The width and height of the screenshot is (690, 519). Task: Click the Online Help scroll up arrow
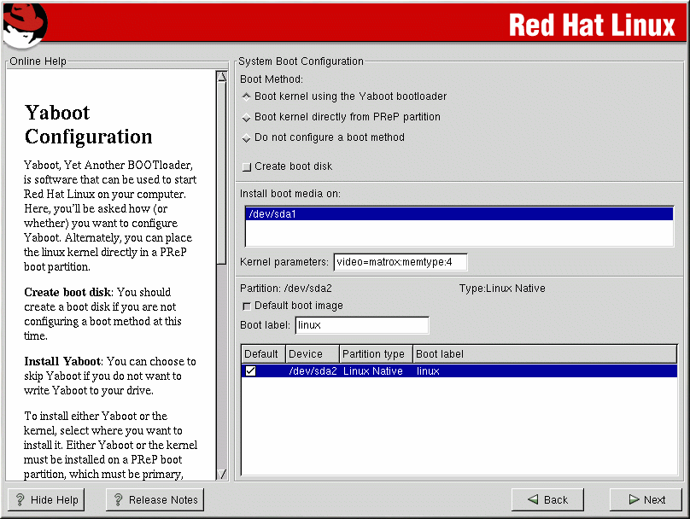[222, 75]
